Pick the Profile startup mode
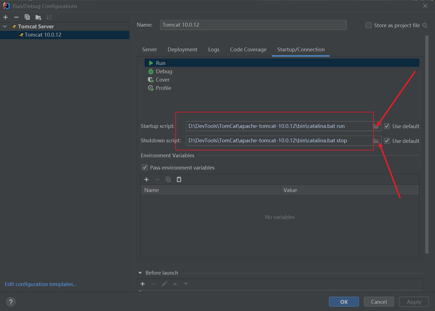The width and height of the screenshot is (435, 311). 282,88
